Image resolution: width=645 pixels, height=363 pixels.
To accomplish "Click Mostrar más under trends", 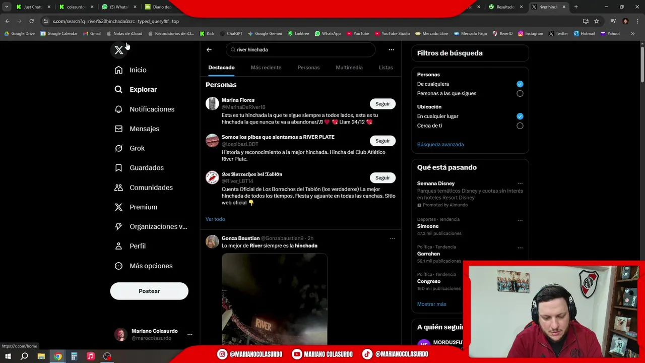I will [431, 305].
